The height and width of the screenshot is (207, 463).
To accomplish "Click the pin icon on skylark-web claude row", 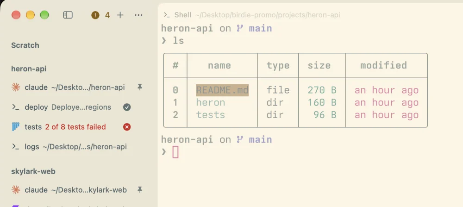I will [140, 189].
